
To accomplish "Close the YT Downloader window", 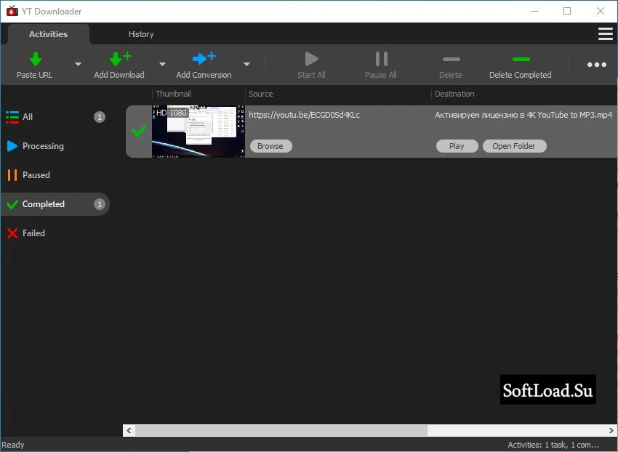I will tap(601, 11).
